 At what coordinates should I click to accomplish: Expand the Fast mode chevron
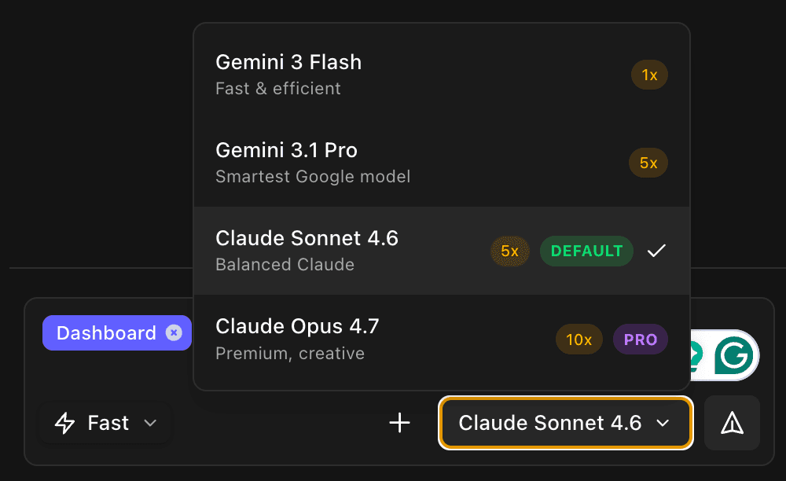click(x=150, y=423)
